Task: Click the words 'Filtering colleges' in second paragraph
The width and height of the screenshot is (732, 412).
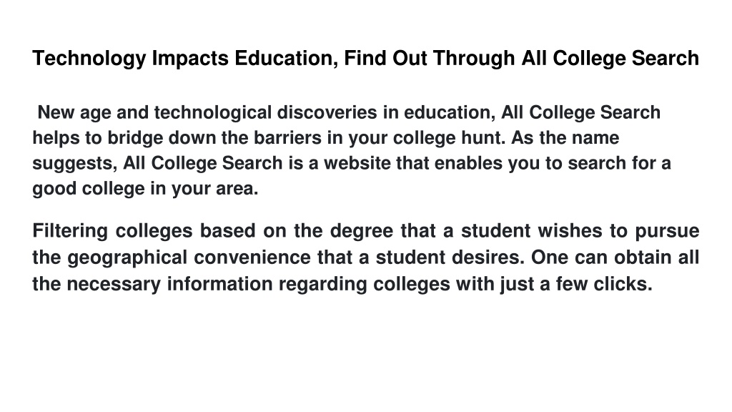Action: click(x=112, y=231)
